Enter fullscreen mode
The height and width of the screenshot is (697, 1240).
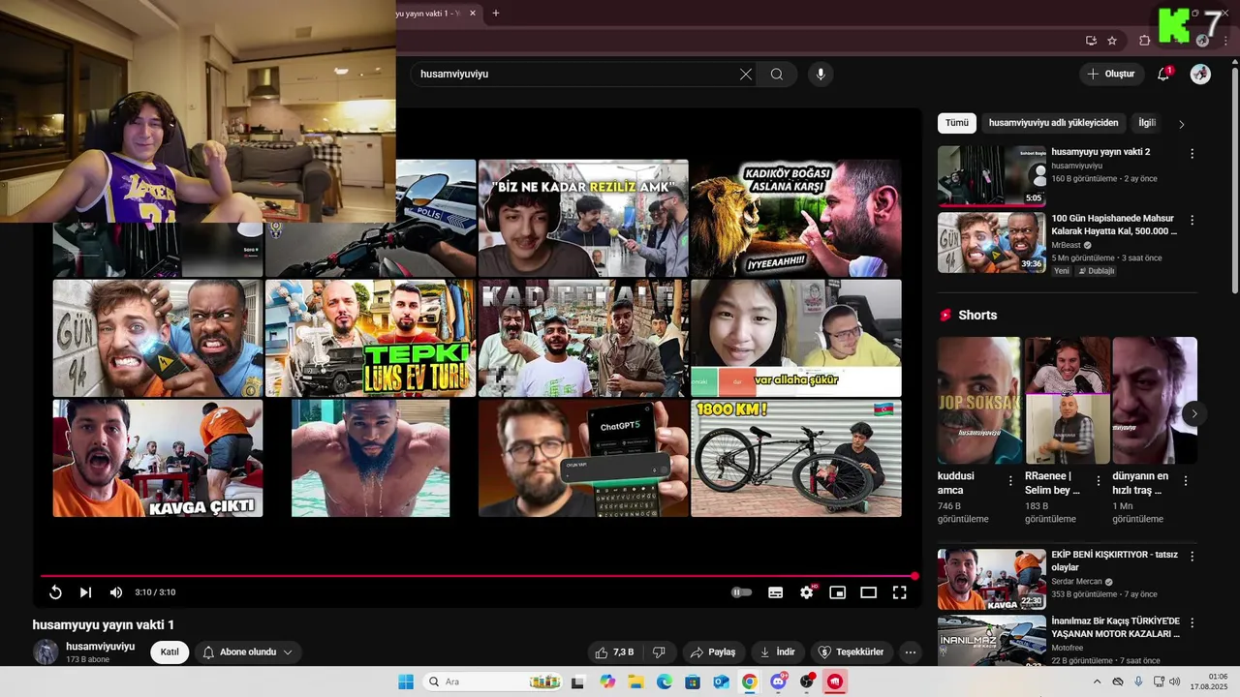pos(899,592)
